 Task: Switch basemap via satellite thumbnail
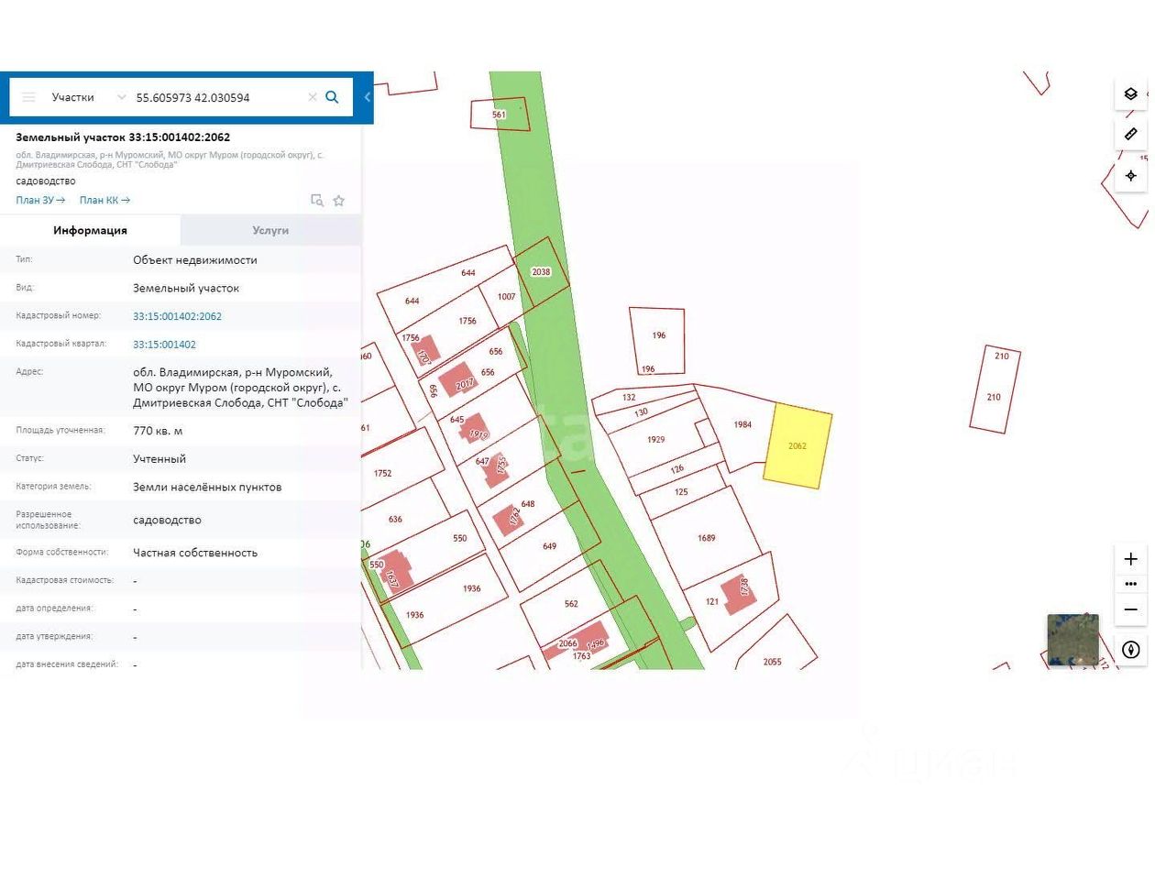[x=1072, y=640]
